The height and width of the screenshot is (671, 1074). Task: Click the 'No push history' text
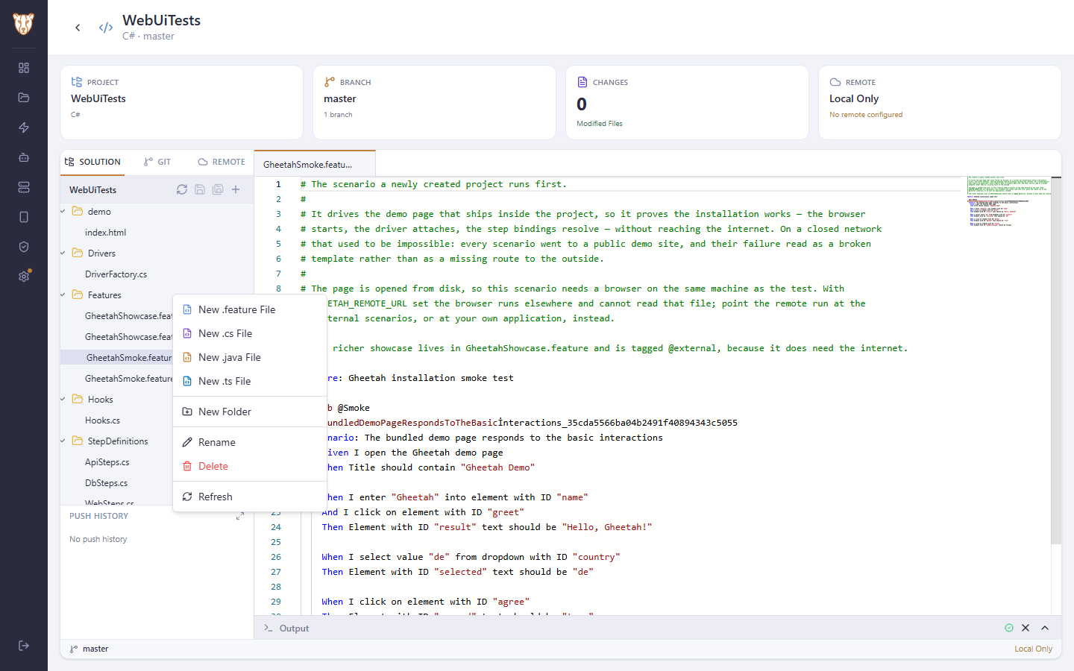[98, 539]
